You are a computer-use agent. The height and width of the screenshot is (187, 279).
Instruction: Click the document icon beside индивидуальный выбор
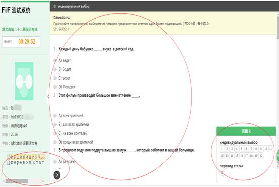tap(9, 157)
